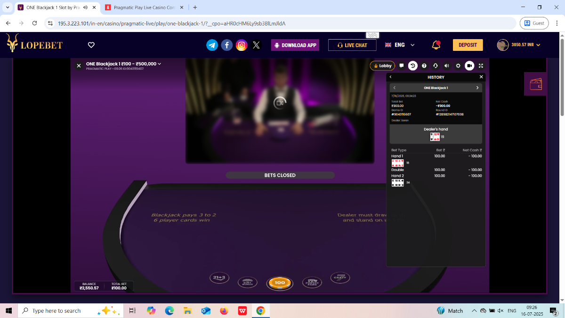Mute the ONE Blackjack tab audio icon
Viewport: 565px width, 318px height.
pos(85,8)
